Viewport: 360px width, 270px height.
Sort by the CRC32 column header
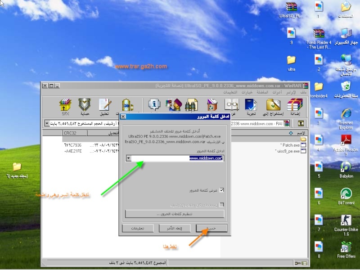pos(74,133)
